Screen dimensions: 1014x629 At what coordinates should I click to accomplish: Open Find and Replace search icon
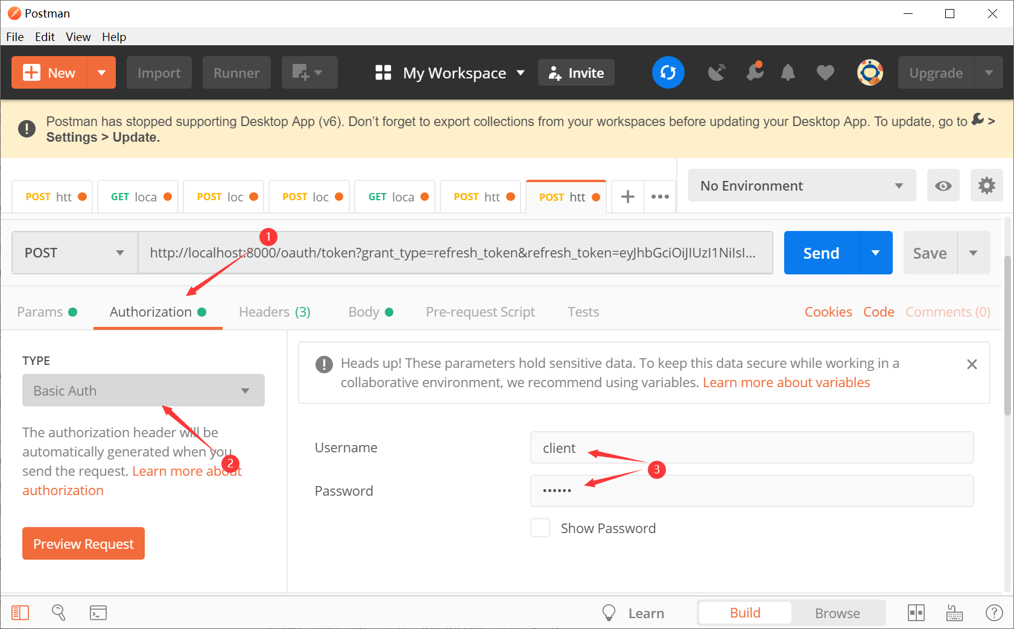[59, 613]
